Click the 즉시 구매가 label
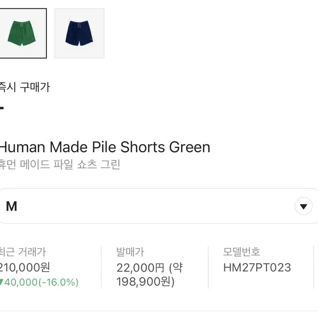The width and height of the screenshot is (318, 318). click(25, 87)
